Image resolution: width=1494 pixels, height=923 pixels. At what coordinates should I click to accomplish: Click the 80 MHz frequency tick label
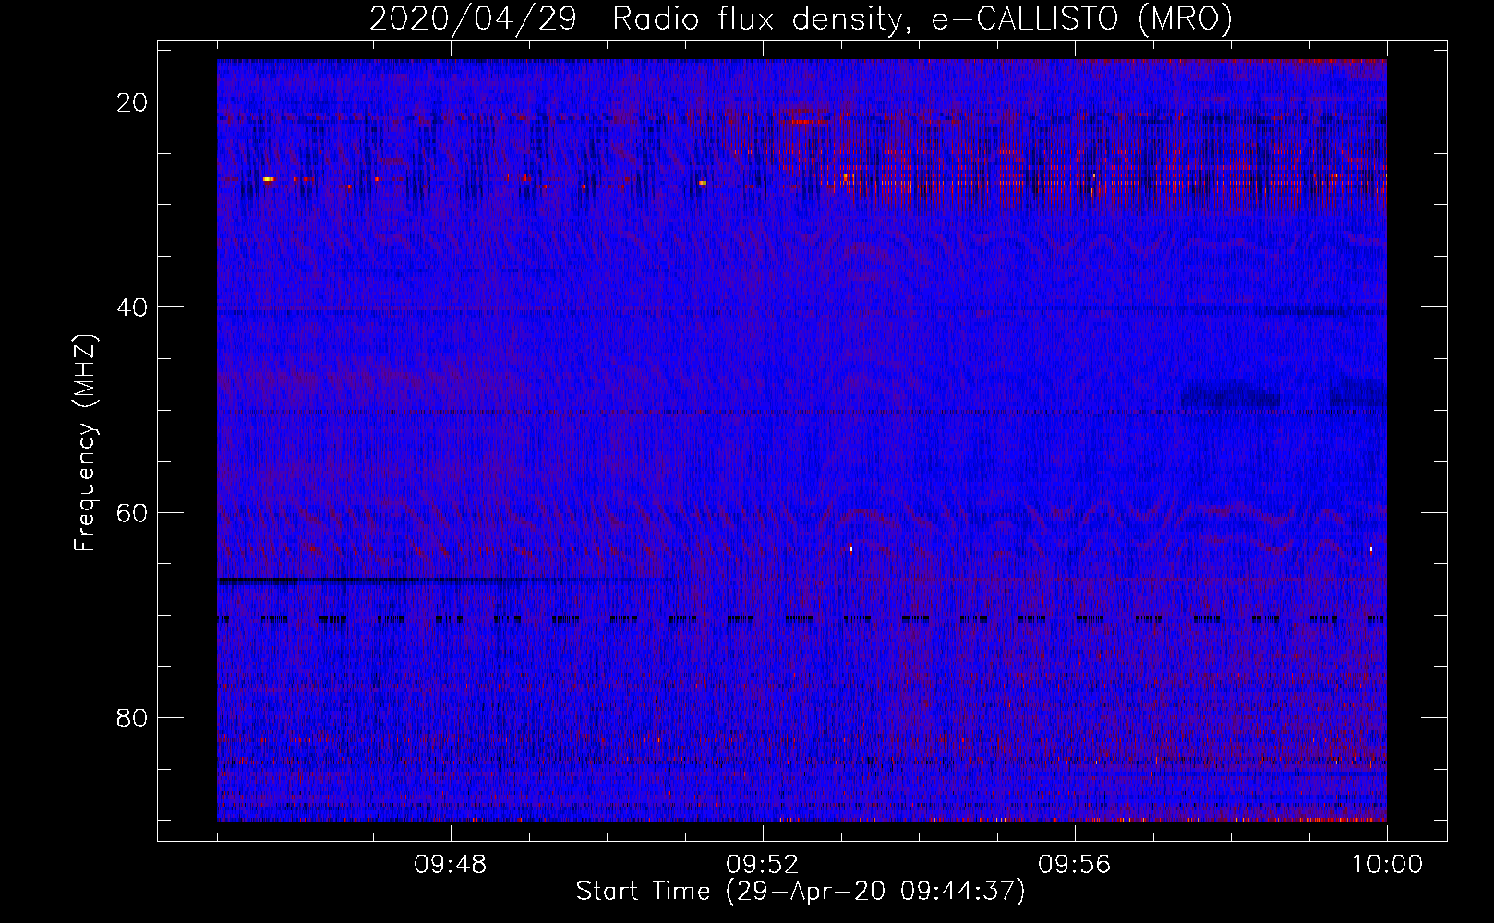click(132, 717)
